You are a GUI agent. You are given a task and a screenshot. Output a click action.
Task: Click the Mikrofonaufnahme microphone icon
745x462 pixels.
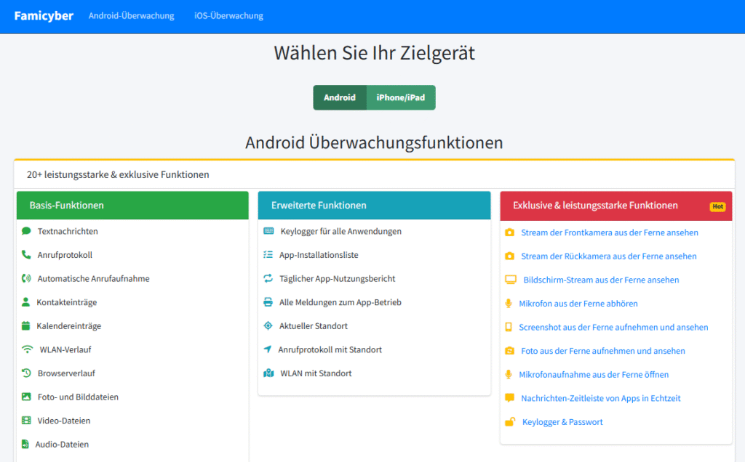(x=509, y=375)
